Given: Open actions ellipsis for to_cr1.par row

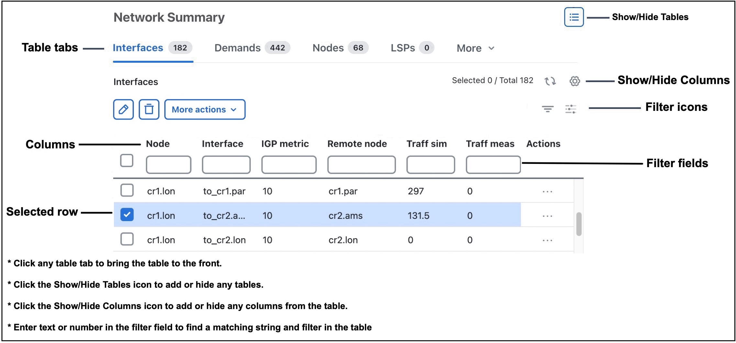Looking at the screenshot, I should click(x=547, y=192).
